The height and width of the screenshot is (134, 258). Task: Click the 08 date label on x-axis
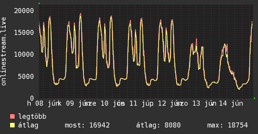39,103
